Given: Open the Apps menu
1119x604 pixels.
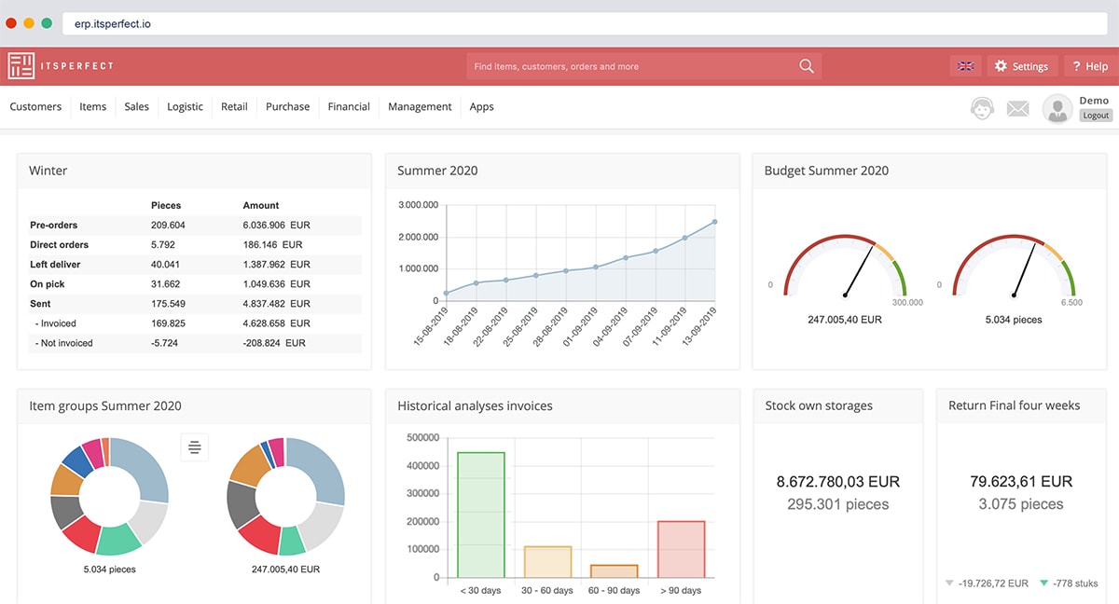Looking at the screenshot, I should coord(481,107).
